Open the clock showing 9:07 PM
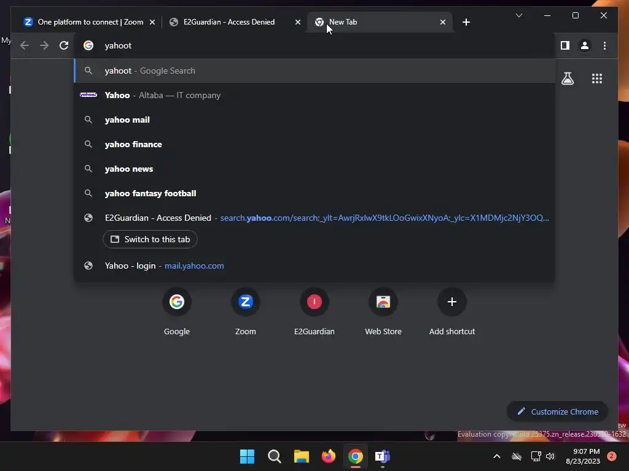Image resolution: width=629 pixels, height=471 pixels. (583, 456)
